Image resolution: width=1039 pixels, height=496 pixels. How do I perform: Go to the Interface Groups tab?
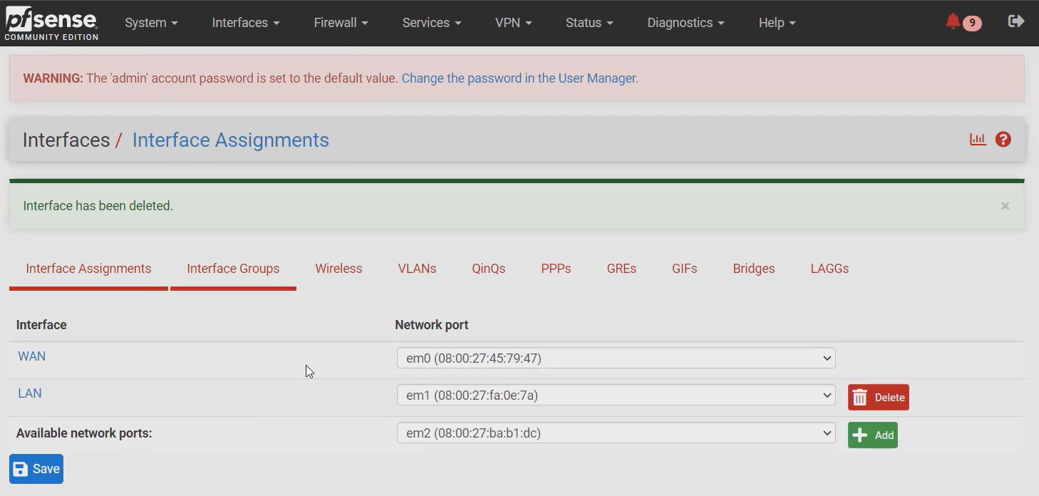click(x=233, y=269)
